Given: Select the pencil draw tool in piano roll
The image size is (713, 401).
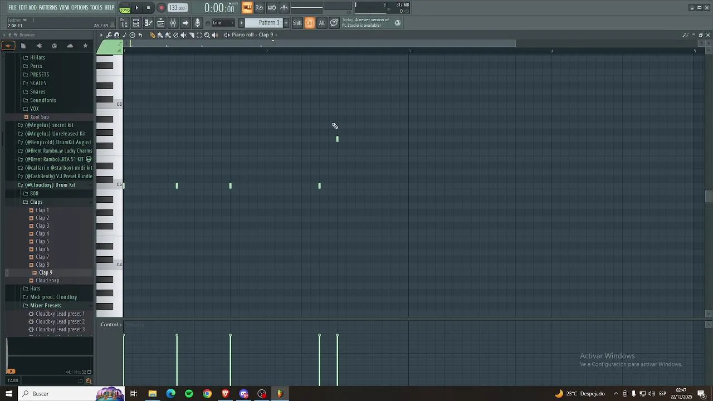Looking at the screenshot, I should click(x=153, y=35).
